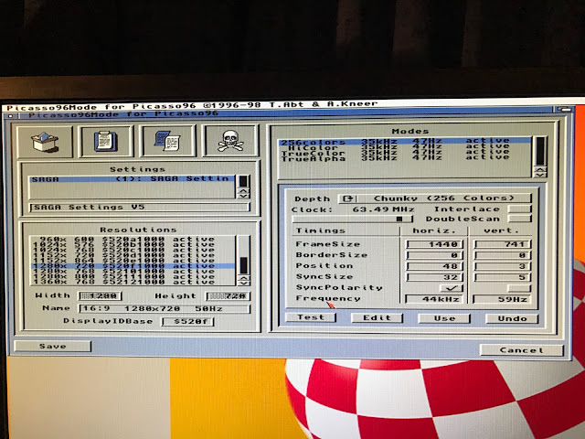Click the Clock value 63.49 MHz

tap(384, 209)
